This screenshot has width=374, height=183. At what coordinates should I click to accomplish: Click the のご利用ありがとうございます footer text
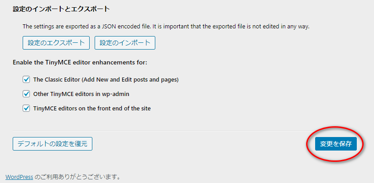[77, 177]
